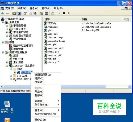
Task: Click the Refresh toolbar icon
Action: pyautogui.click(x=30, y=13)
